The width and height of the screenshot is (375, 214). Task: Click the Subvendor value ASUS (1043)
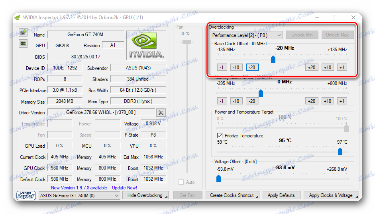(x=138, y=68)
